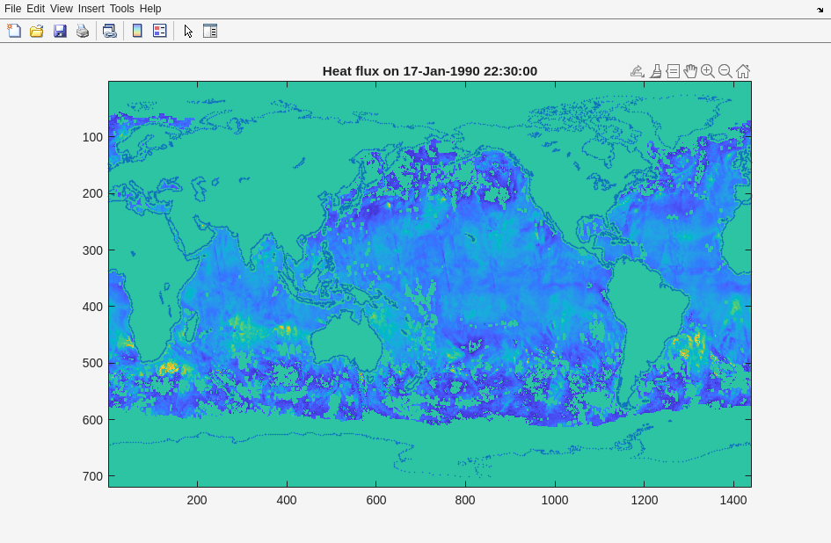Click the "Heat flux on 17-Jan-1990" plot title
Viewport: 831px width, 543px height.
point(429,71)
